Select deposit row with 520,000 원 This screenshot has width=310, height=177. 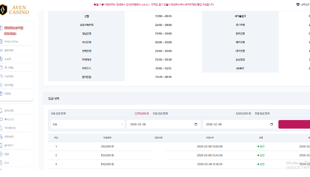[107, 155]
